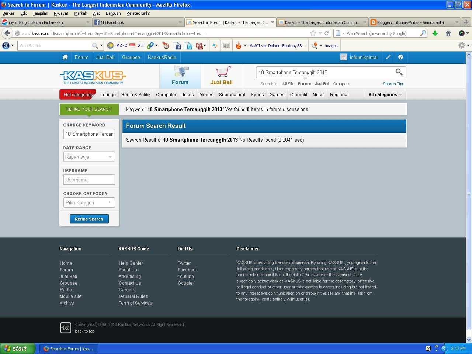Click the help icon in system tray
The height and width of the screenshot is (354, 472).
point(428,348)
